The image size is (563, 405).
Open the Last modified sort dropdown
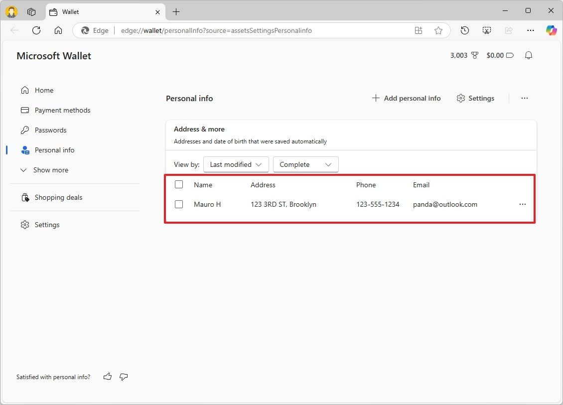(236, 164)
